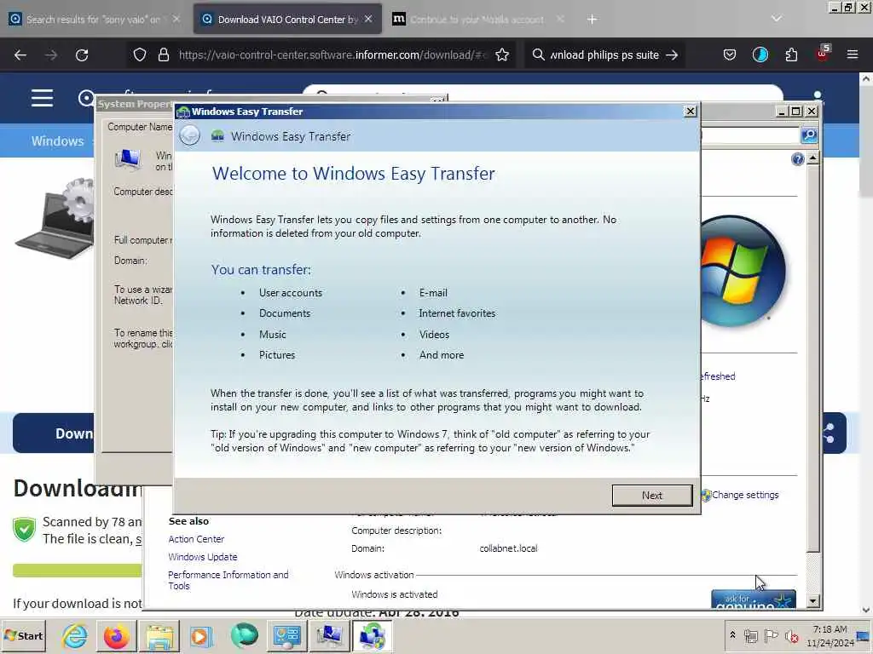This screenshot has width=873, height=654.
Task: Close the Windows Easy Transfer dialog
Action: click(690, 112)
